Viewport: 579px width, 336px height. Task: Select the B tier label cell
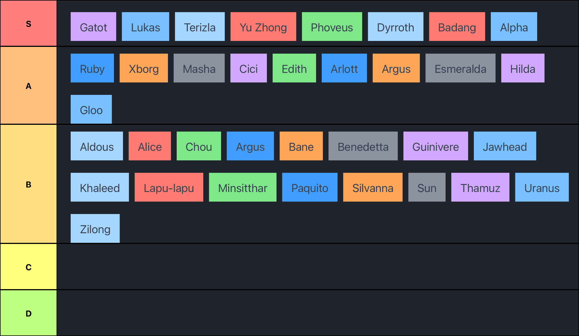point(28,184)
